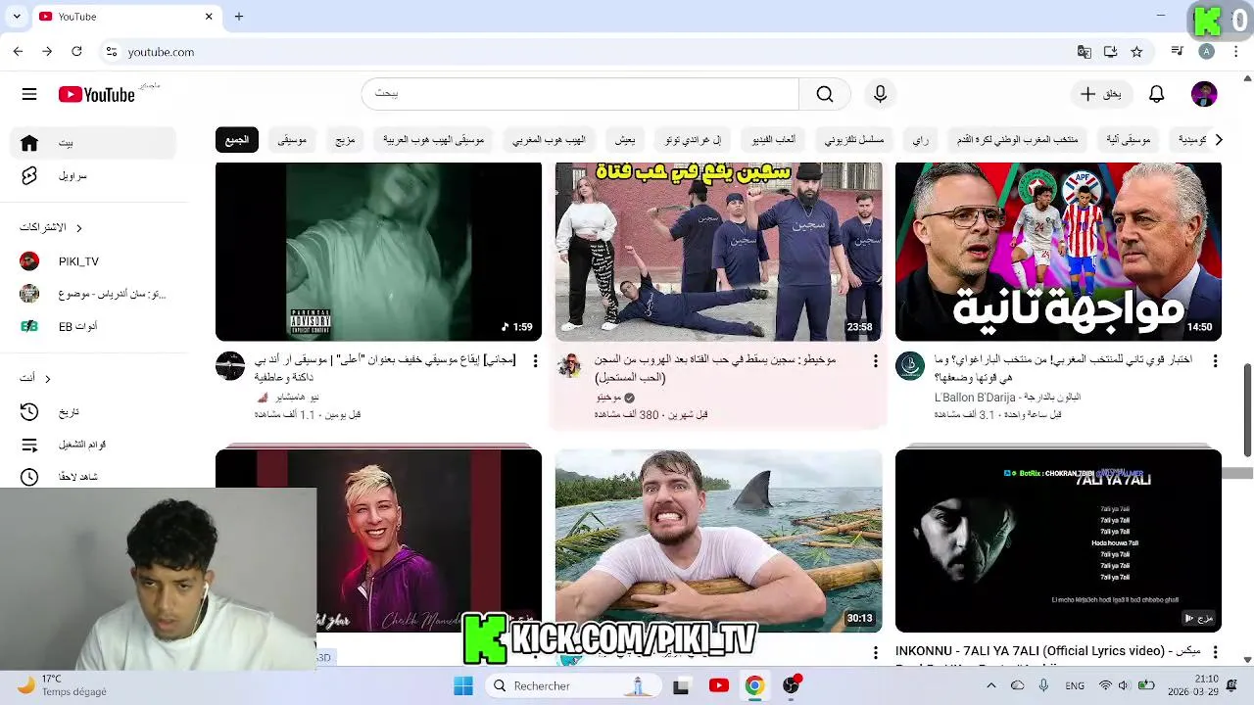This screenshot has height=705, width=1254.
Task: Open Shorts in the sidebar
Action: coord(93,176)
